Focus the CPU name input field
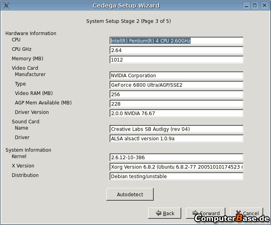Image resolution: width=271 pixels, height=225 pixels. click(x=176, y=41)
